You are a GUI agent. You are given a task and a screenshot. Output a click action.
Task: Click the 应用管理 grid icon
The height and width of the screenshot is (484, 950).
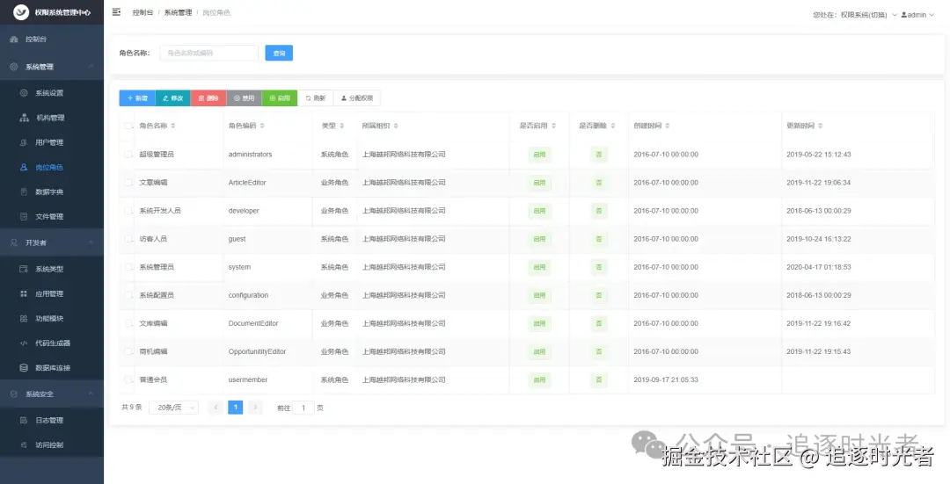pyautogui.click(x=24, y=294)
